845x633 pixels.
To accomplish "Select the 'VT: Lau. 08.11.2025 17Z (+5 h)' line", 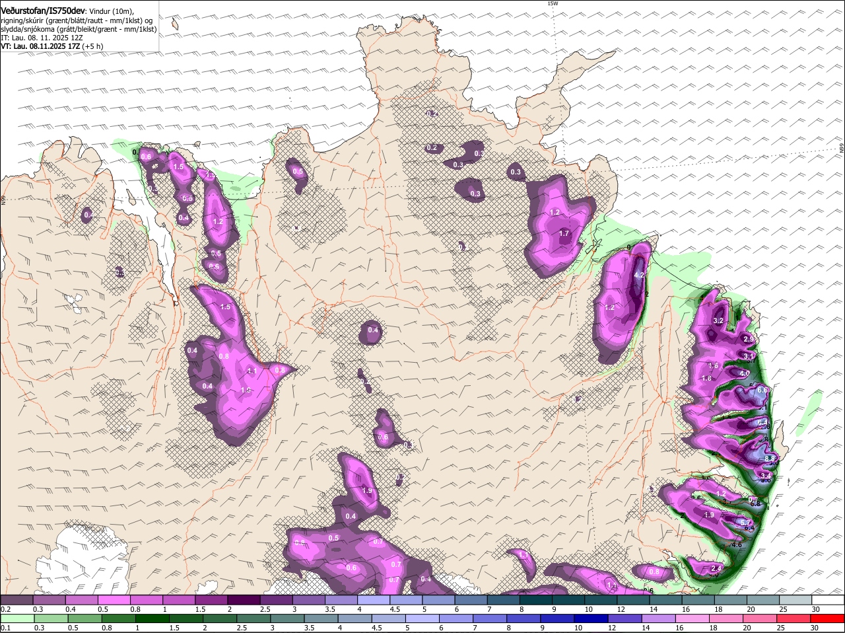I will (x=52, y=46).
